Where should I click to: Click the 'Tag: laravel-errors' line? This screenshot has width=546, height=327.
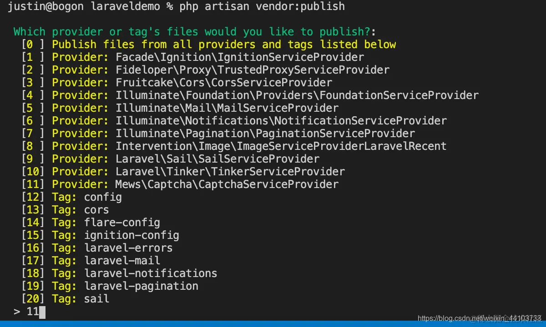coord(97,248)
